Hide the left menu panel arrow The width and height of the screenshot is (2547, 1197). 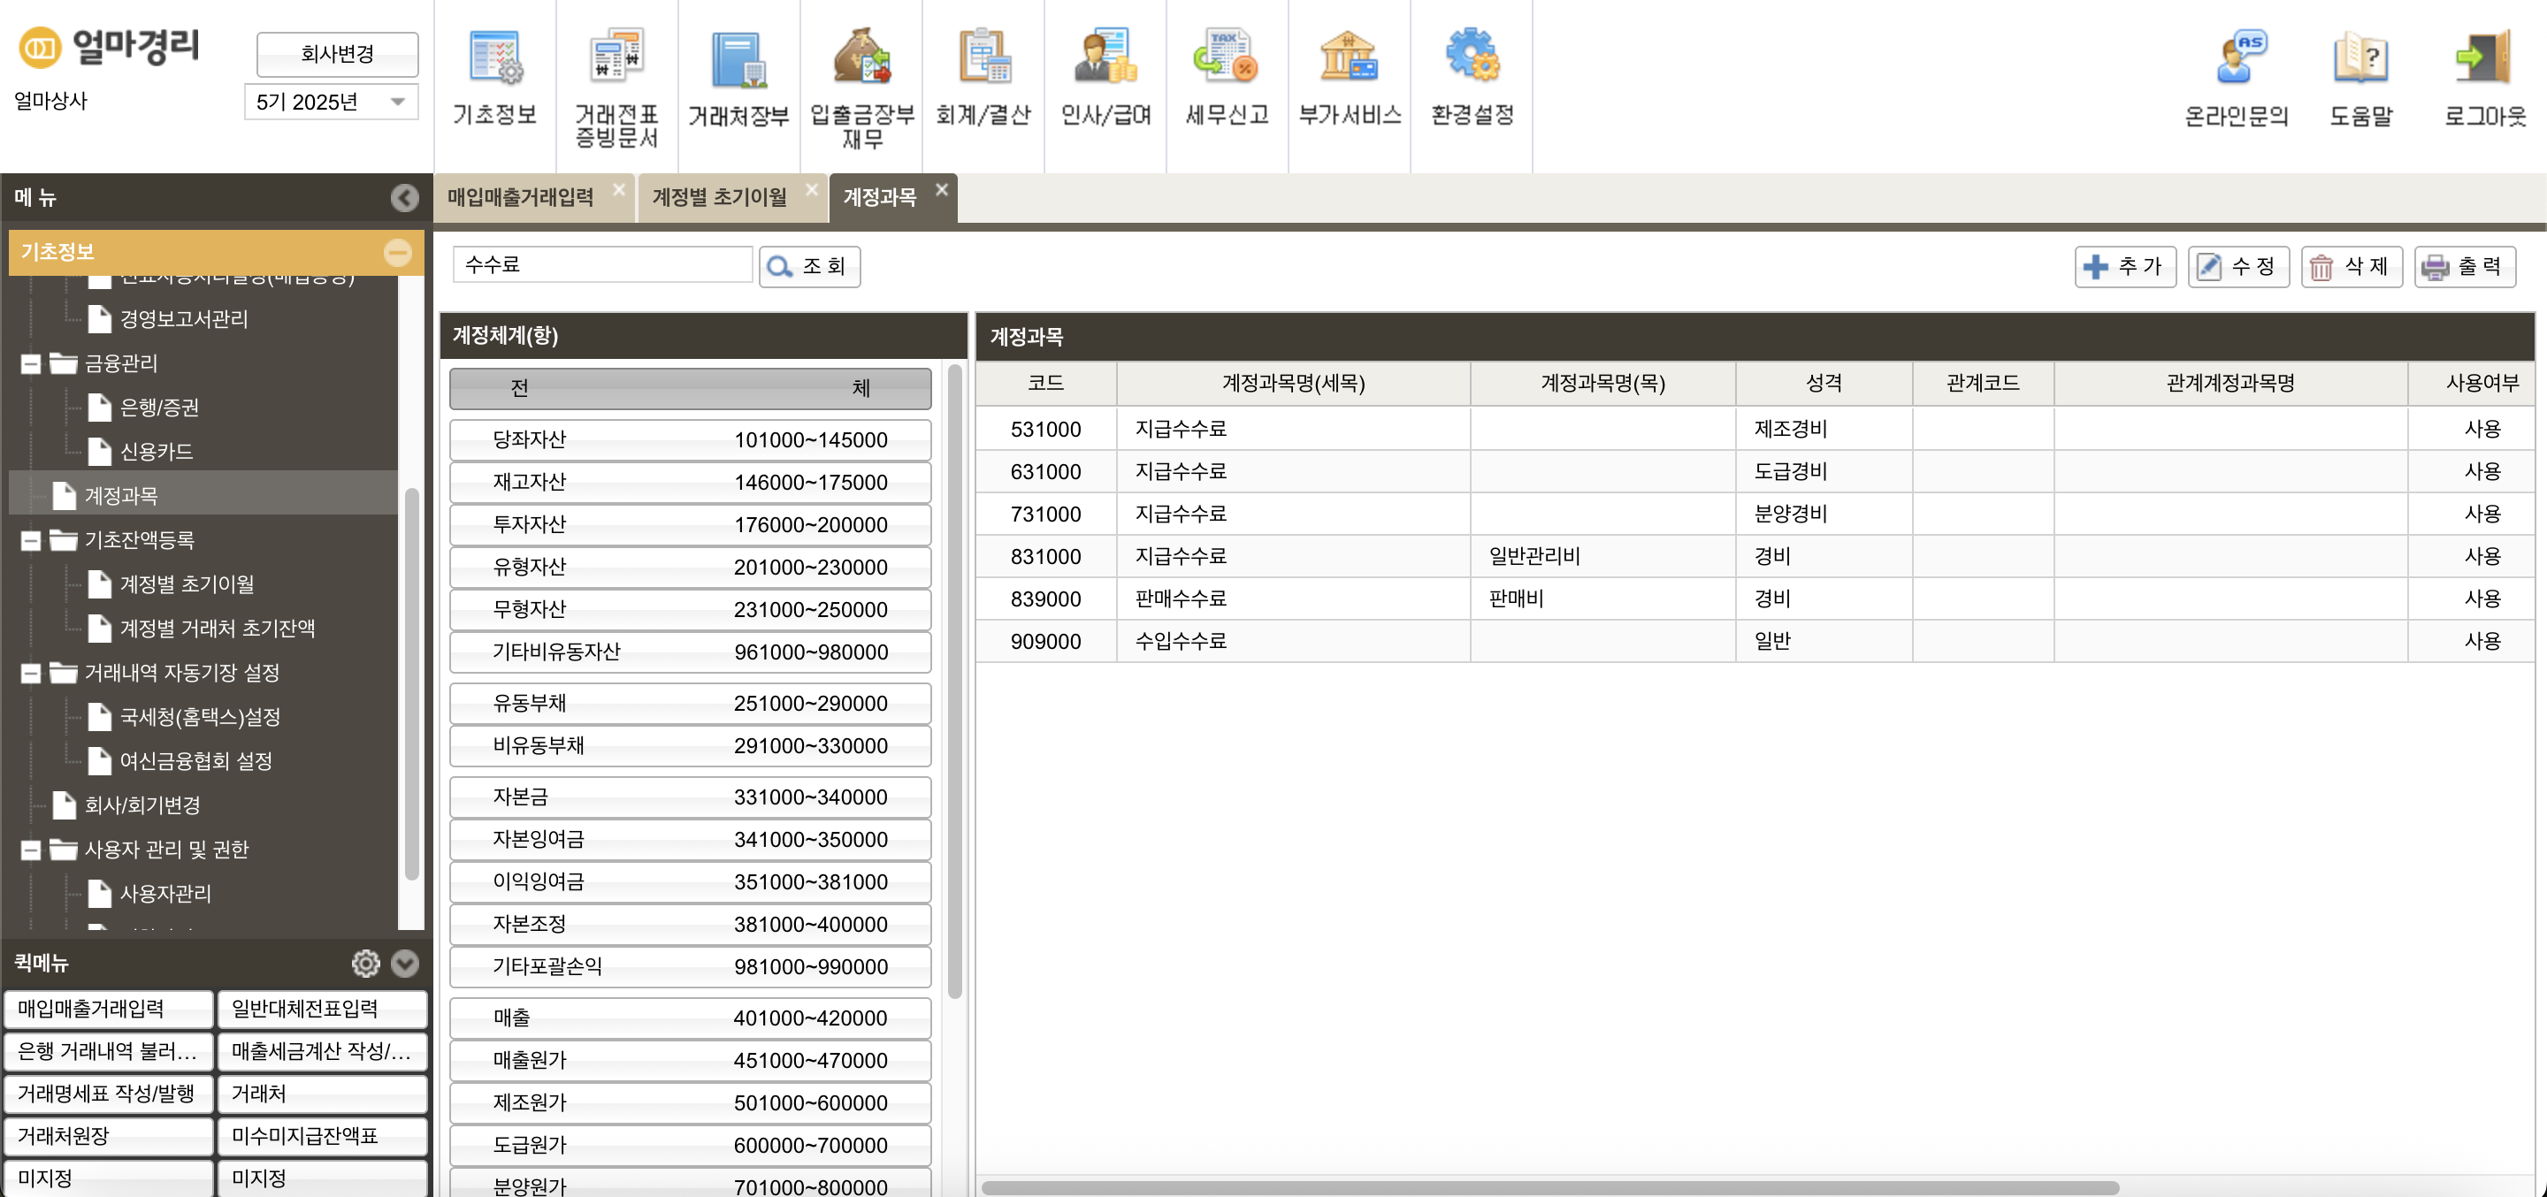click(403, 198)
